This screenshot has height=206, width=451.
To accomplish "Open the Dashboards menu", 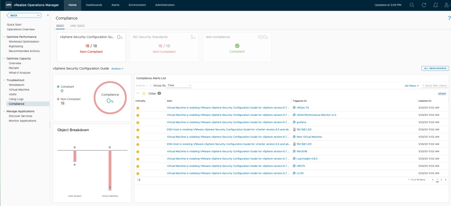I will (94, 5).
